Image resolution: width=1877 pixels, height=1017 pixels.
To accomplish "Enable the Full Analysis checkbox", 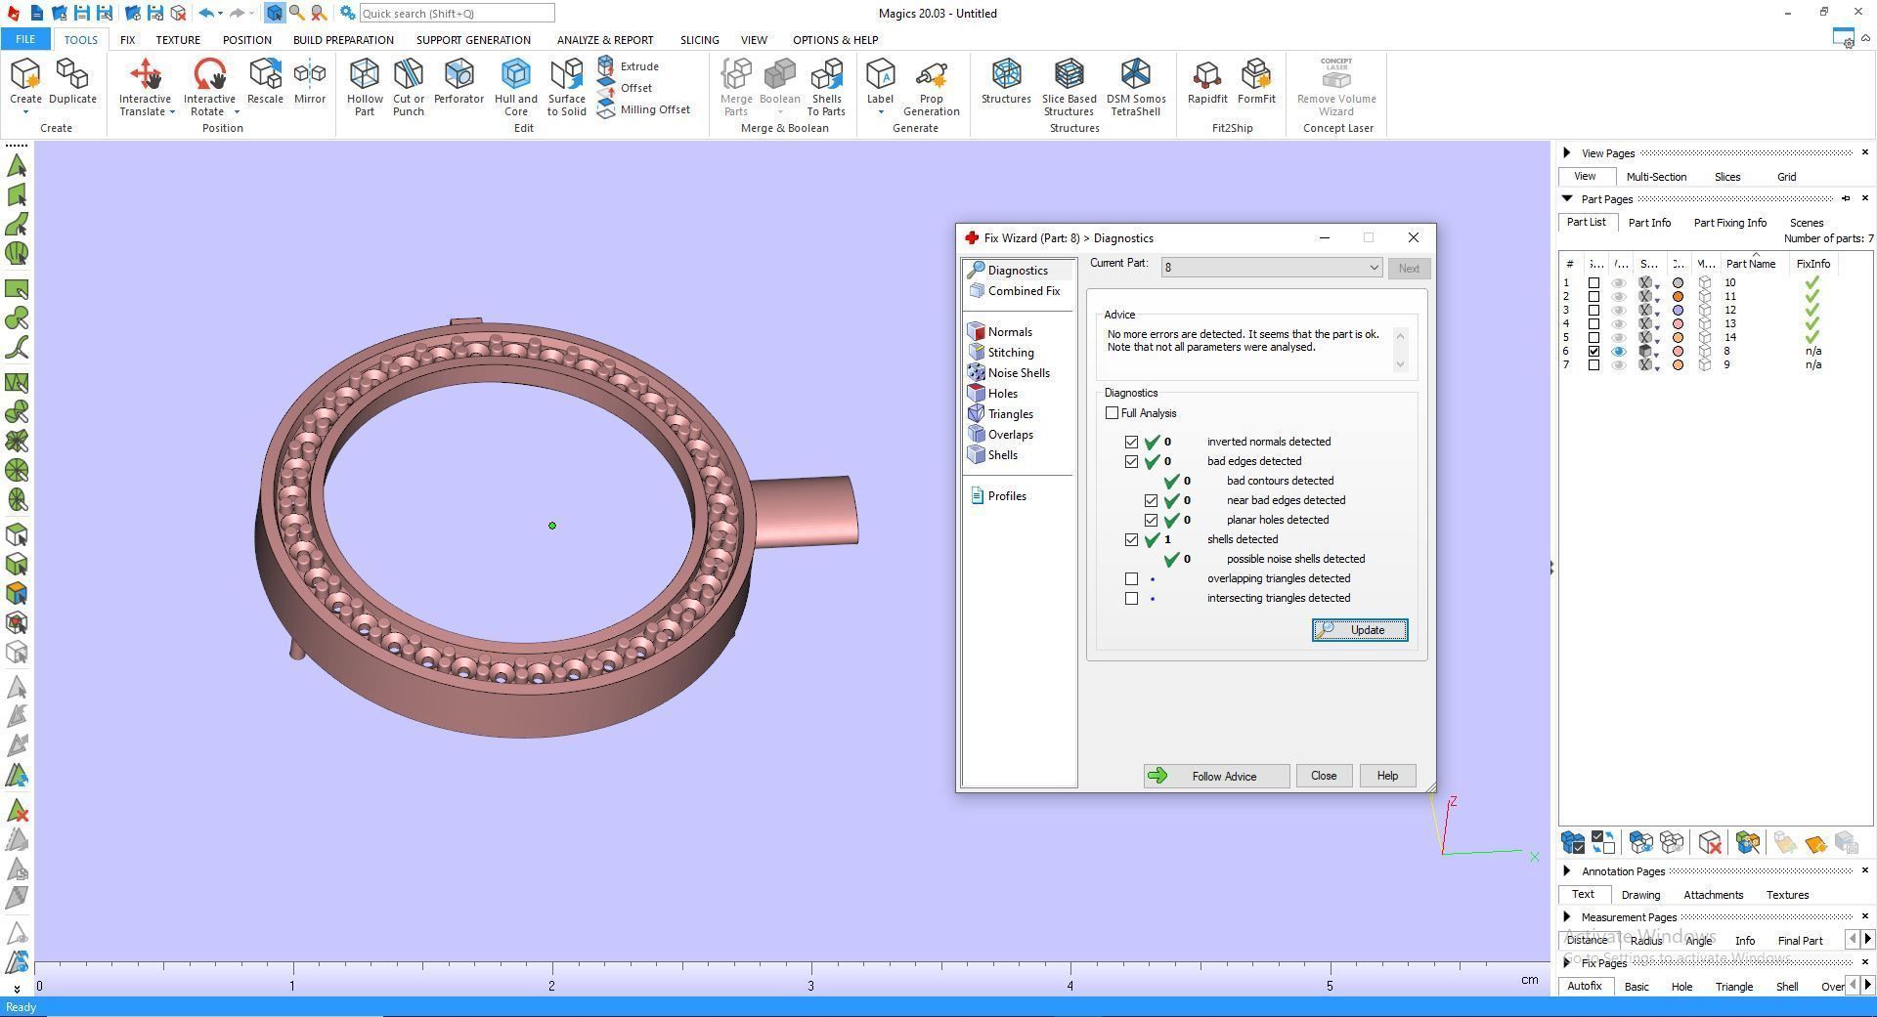I will click(1113, 413).
